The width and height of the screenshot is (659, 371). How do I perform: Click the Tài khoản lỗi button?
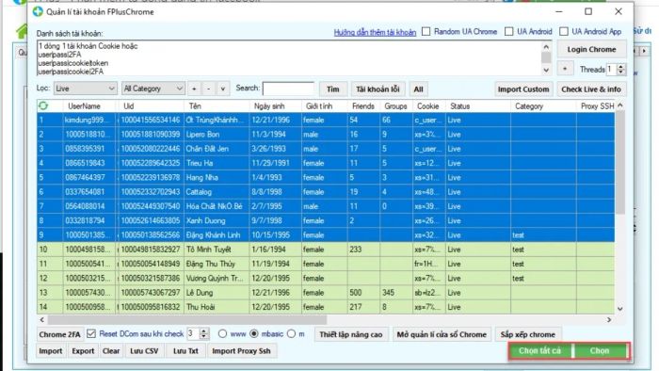(x=378, y=89)
